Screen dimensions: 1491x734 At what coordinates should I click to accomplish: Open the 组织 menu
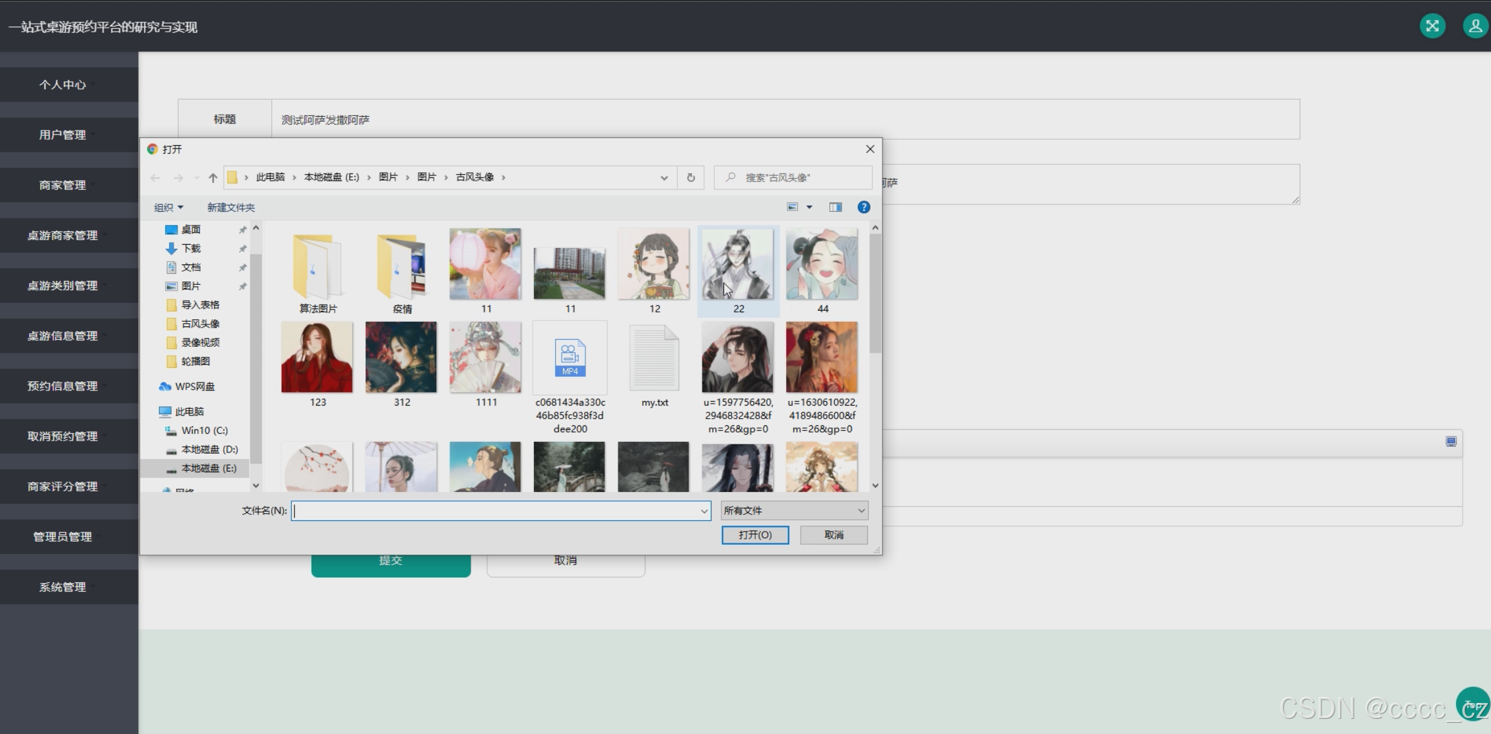click(168, 207)
